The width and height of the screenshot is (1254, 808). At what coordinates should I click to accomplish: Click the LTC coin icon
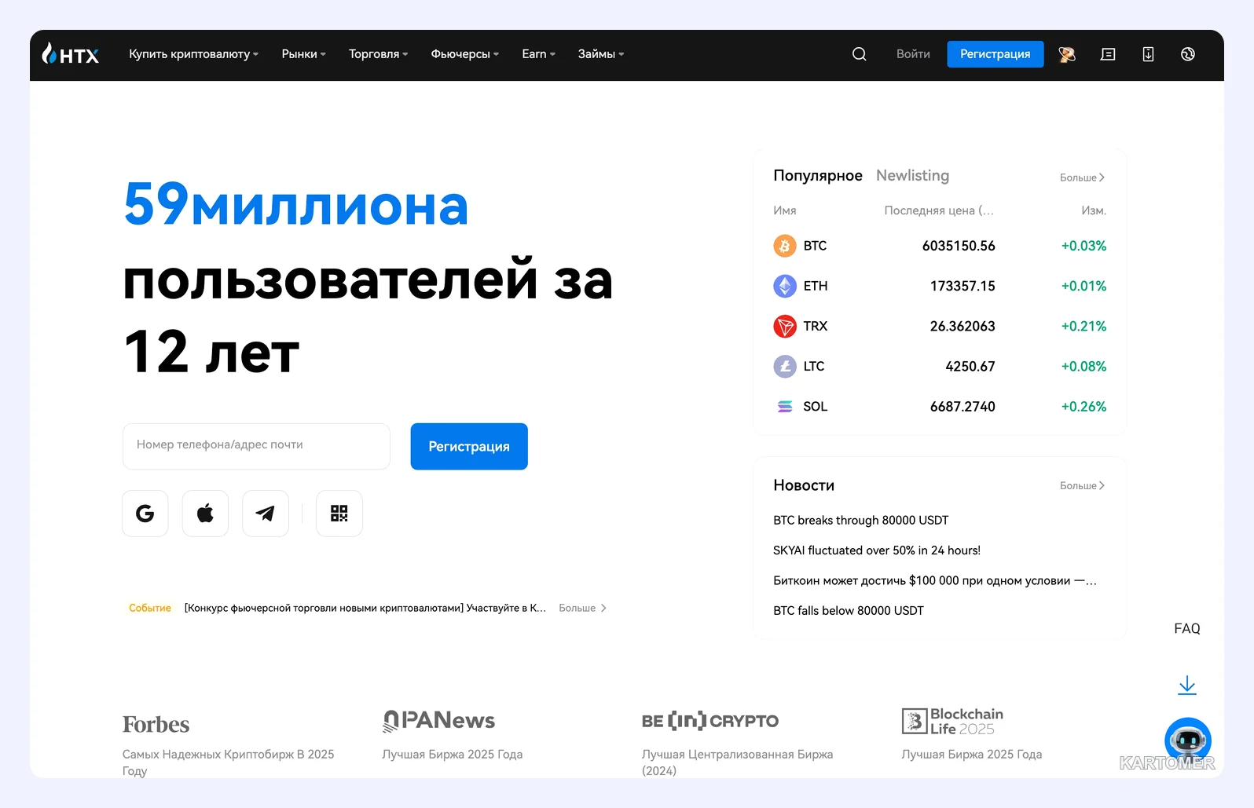(x=785, y=366)
